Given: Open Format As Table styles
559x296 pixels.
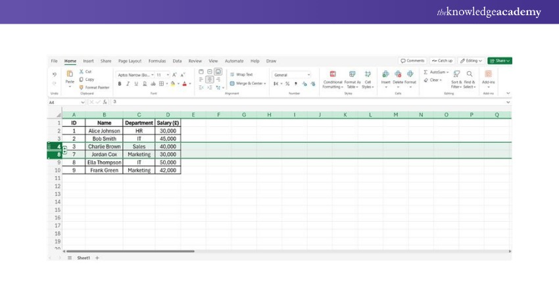Looking at the screenshot, I should click(352, 74).
